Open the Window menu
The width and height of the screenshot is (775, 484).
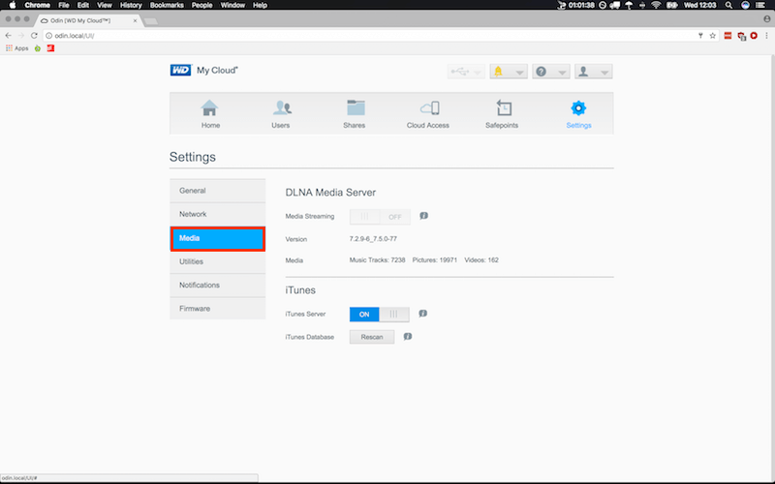point(232,5)
